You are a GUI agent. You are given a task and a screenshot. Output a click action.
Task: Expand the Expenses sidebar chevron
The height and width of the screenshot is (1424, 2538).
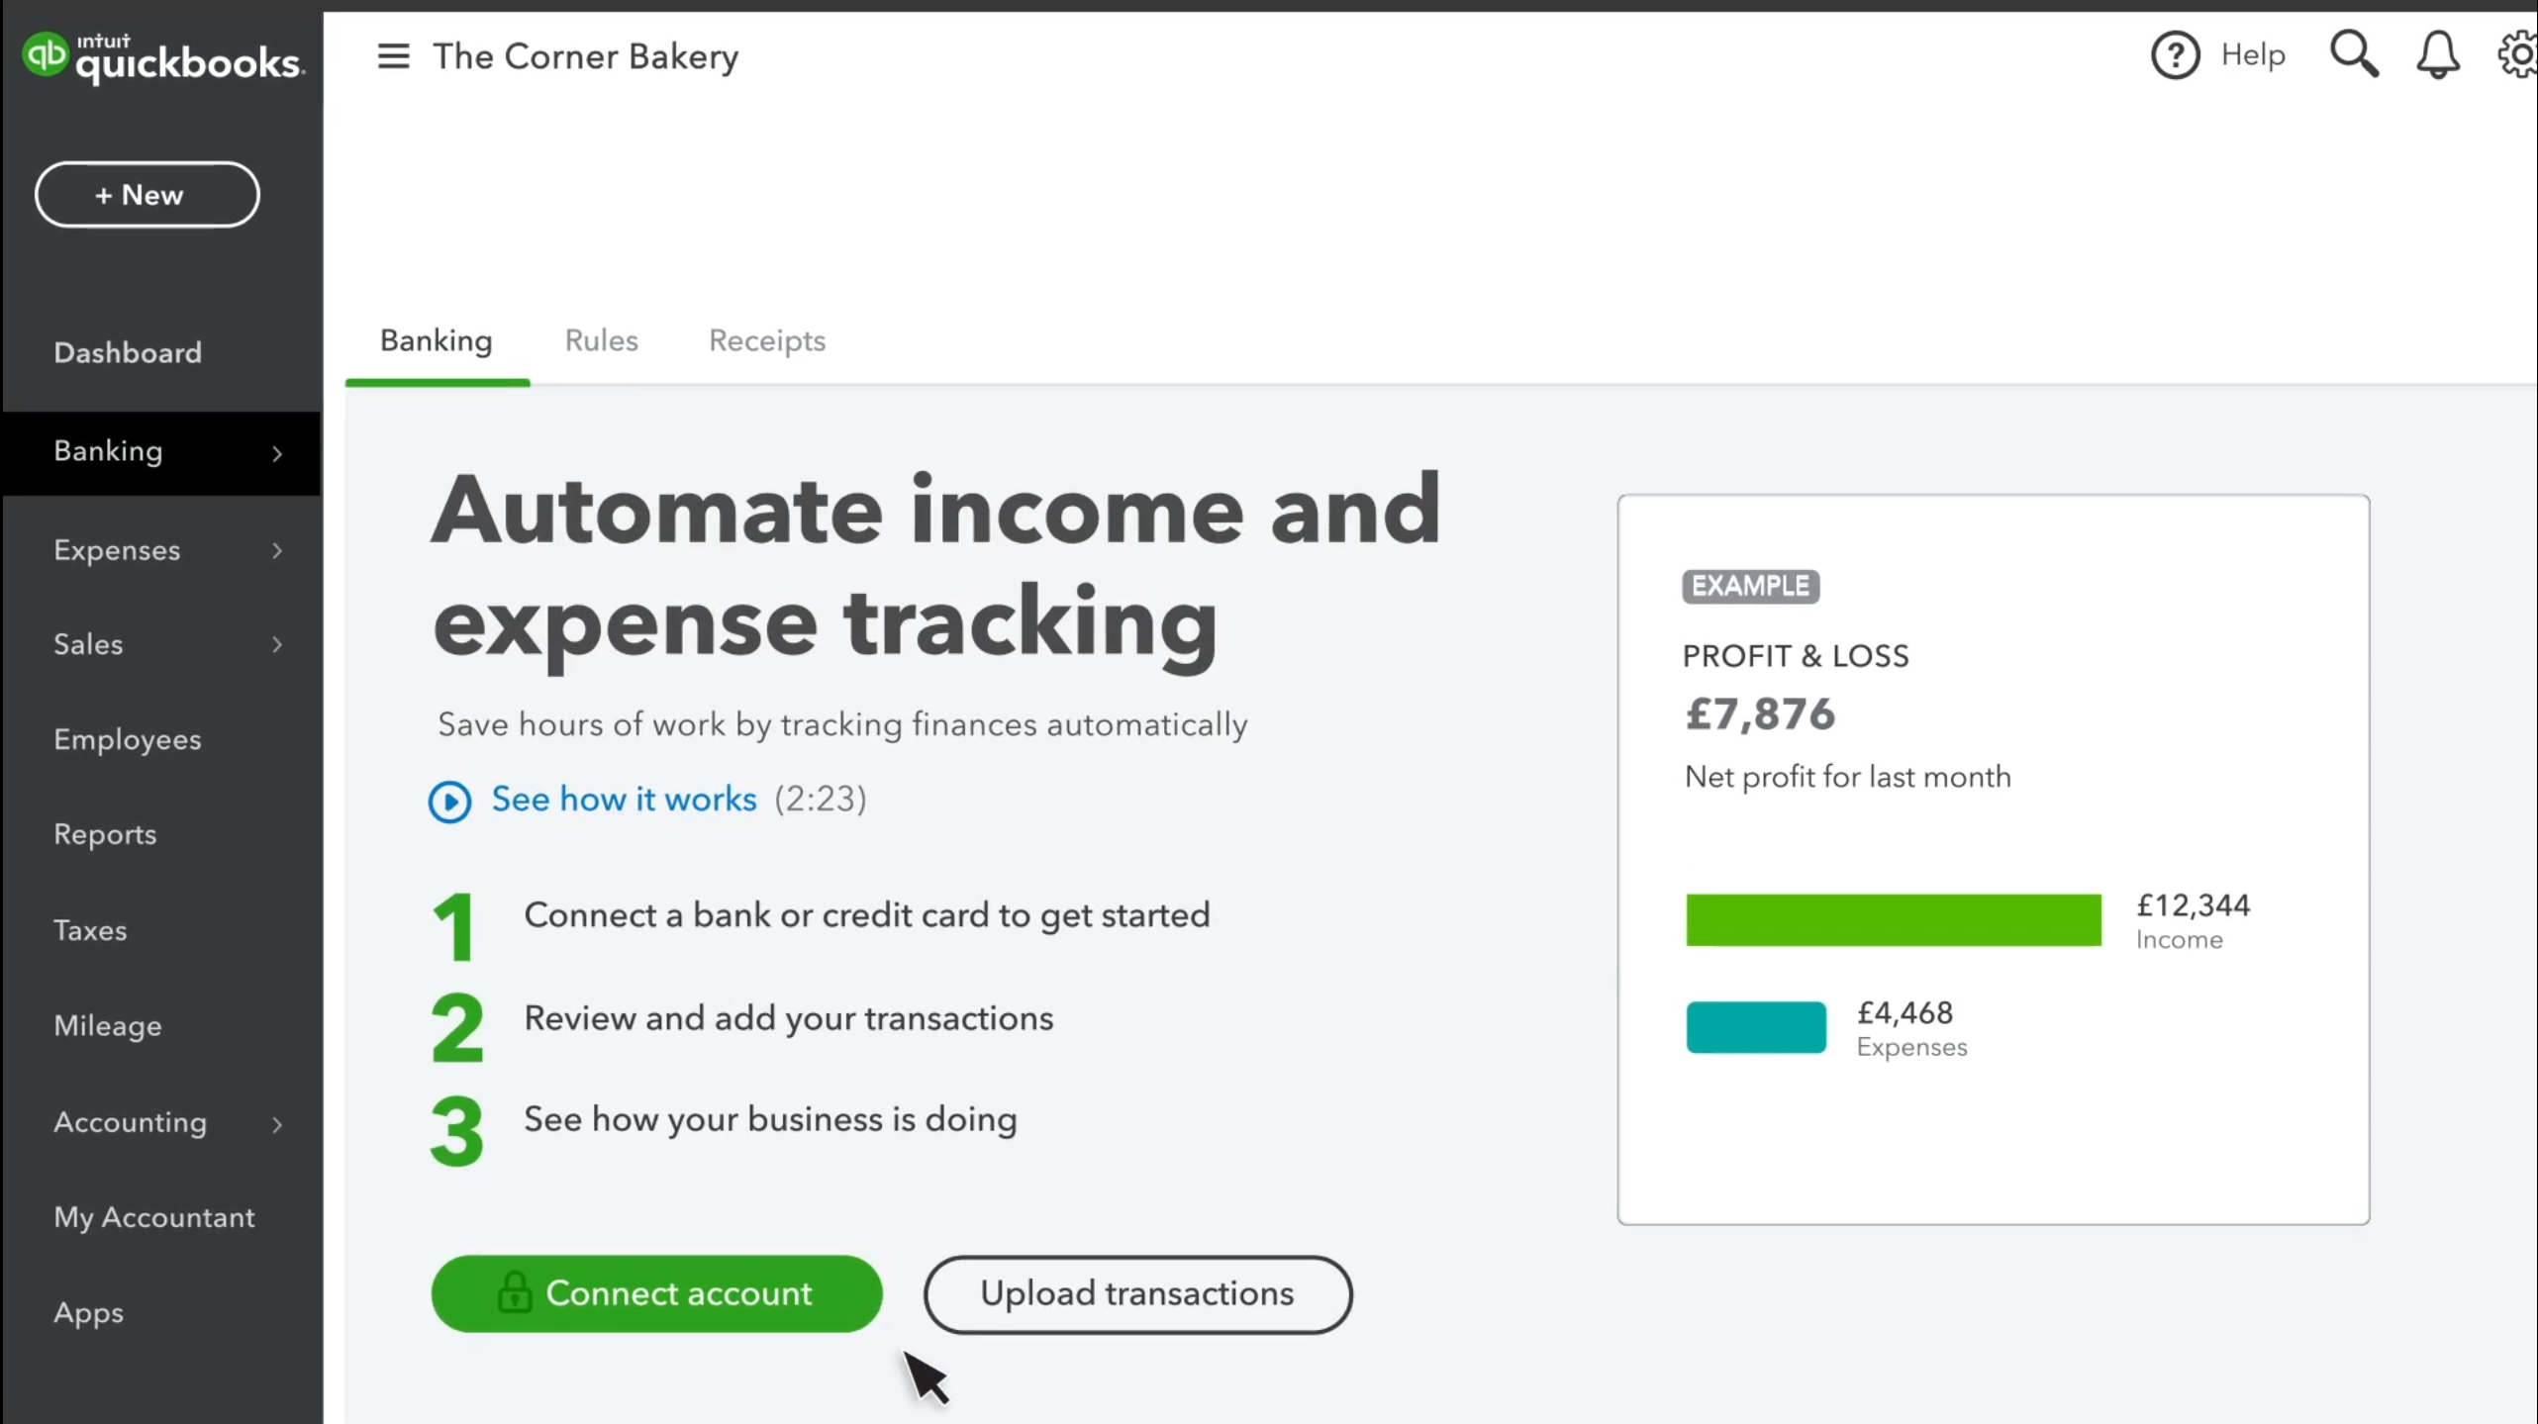pyautogui.click(x=277, y=551)
